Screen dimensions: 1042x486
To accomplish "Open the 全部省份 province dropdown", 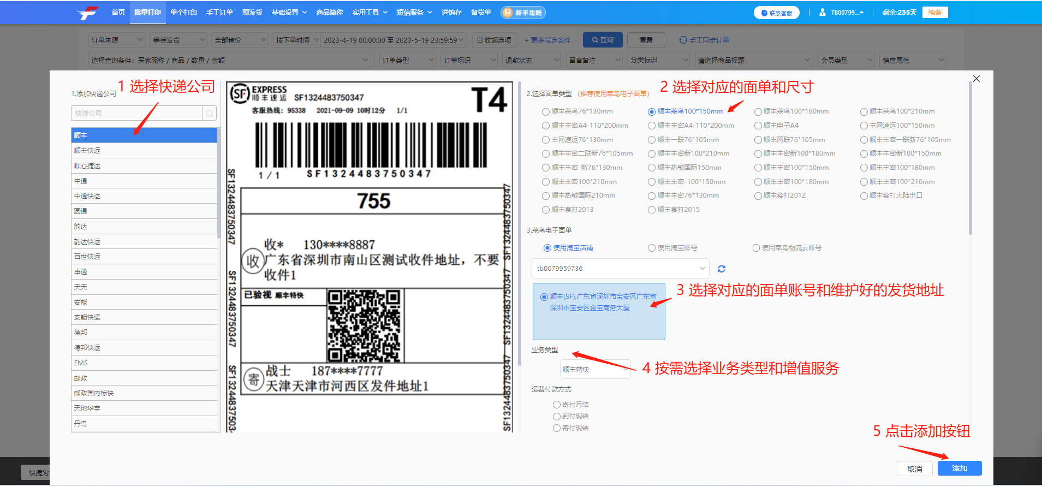I will click(x=240, y=40).
